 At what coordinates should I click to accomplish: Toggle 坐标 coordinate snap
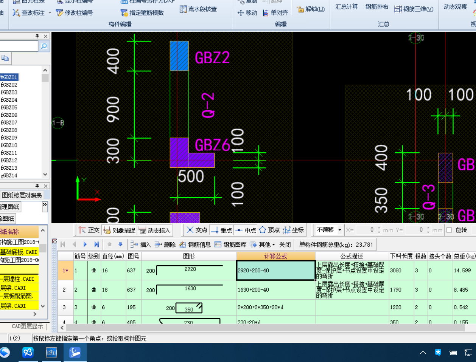293,230
